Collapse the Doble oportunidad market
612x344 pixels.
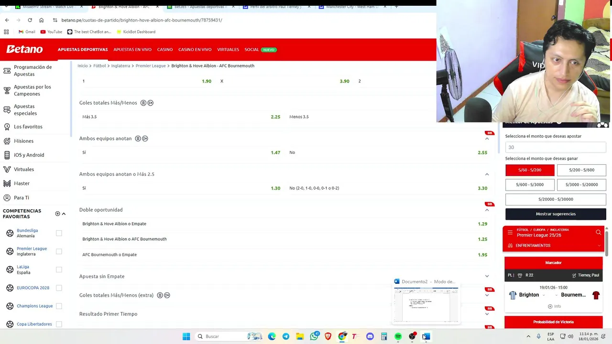487,210
